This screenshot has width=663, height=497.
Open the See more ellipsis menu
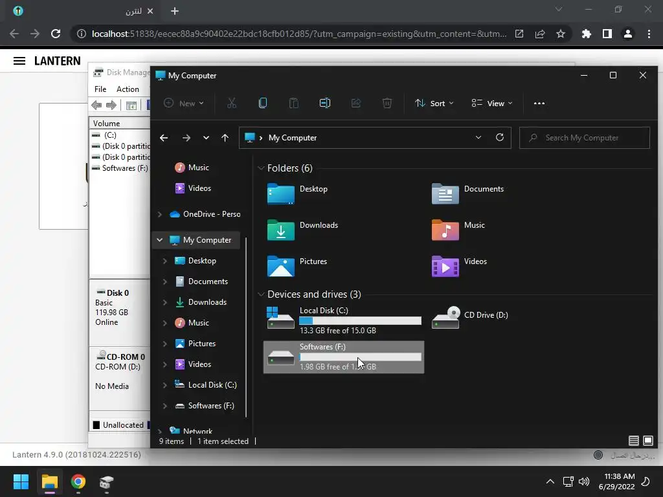539,103
